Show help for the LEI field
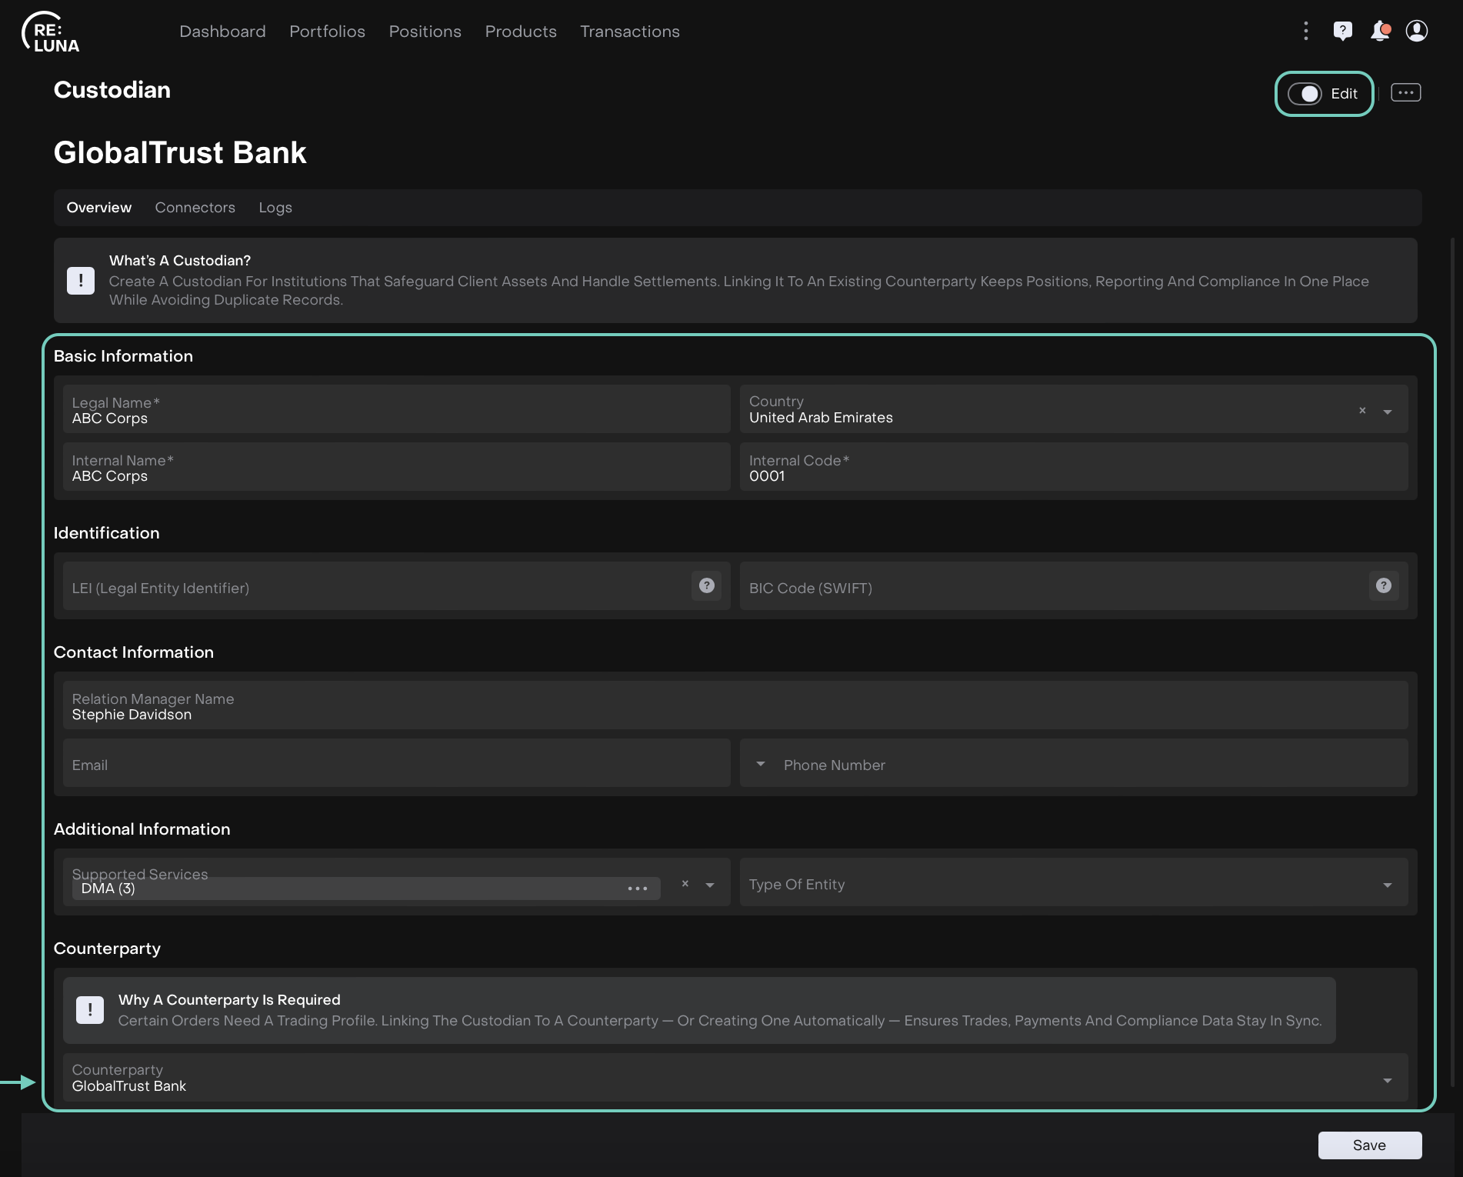 [x=706, y=586]
